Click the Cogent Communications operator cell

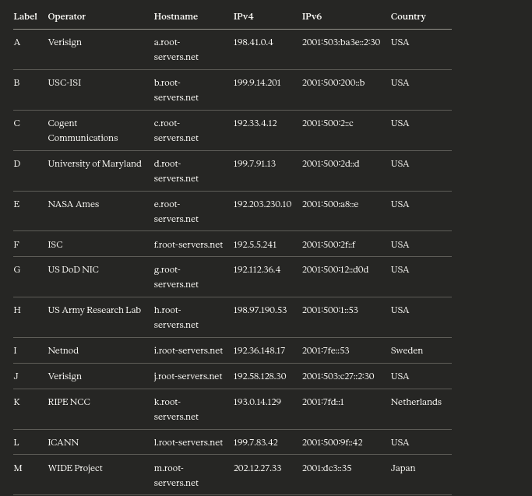pos(83,131)
